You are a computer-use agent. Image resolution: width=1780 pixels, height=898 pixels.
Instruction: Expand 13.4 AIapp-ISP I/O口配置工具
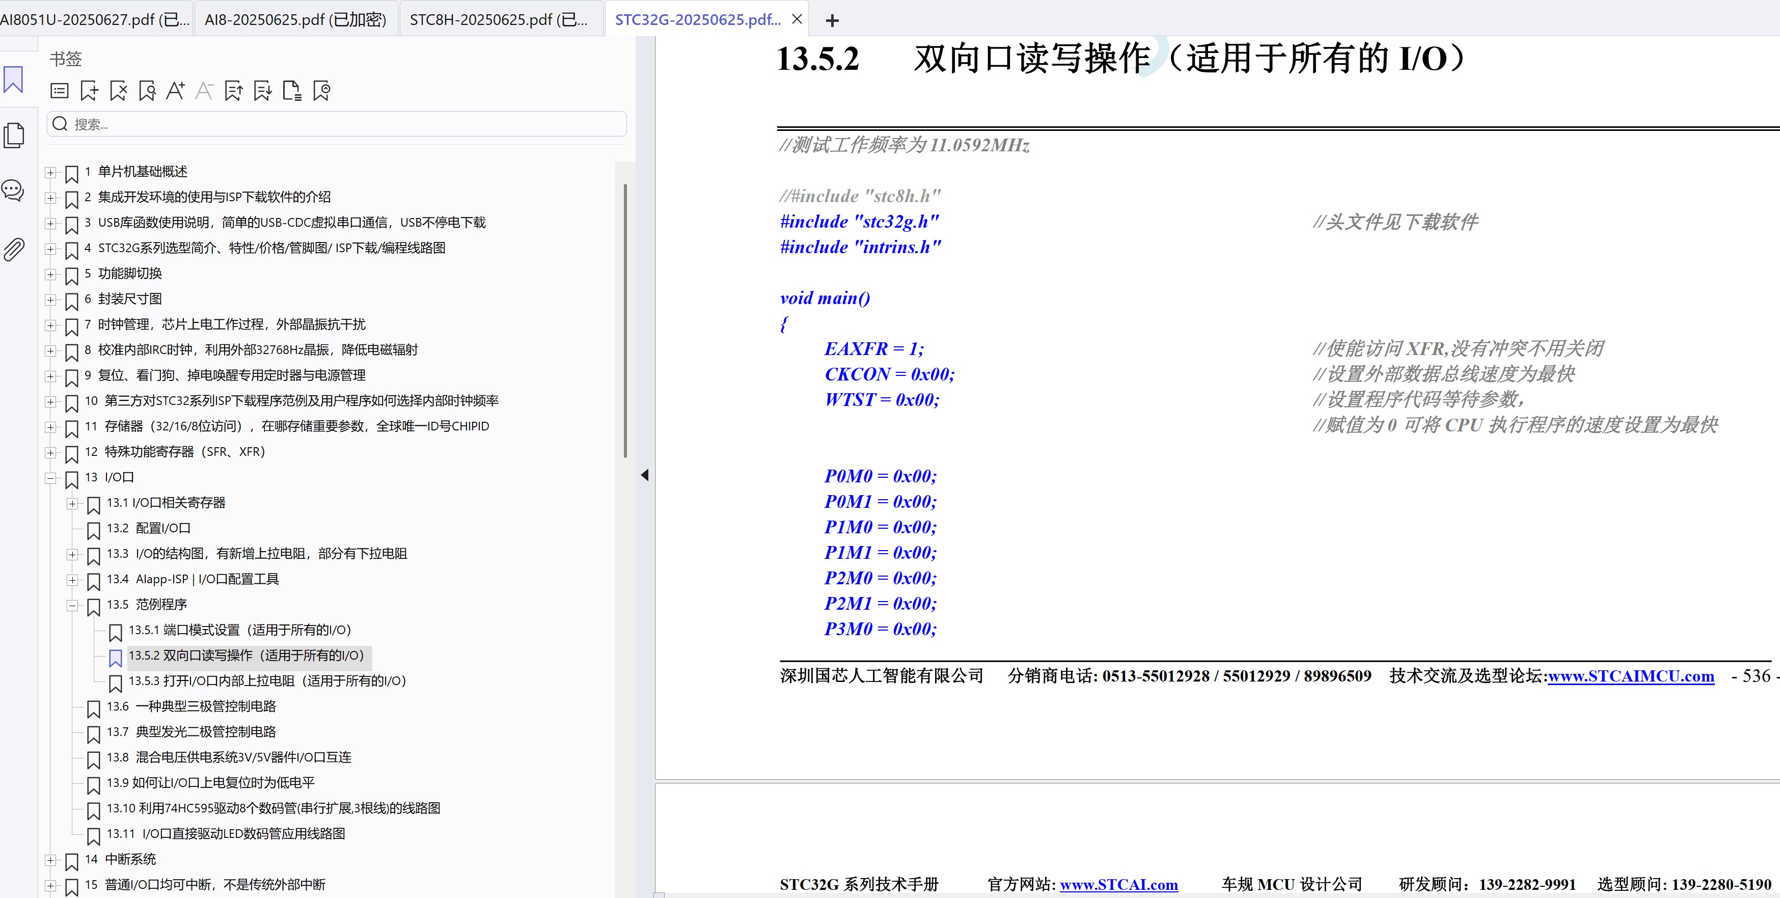click(72, 580)
